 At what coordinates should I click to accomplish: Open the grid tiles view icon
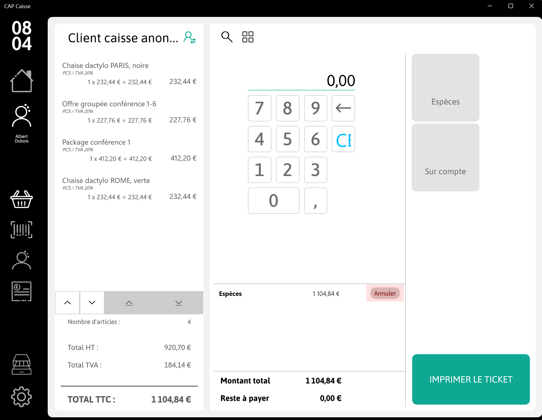[x=248, y=37]
